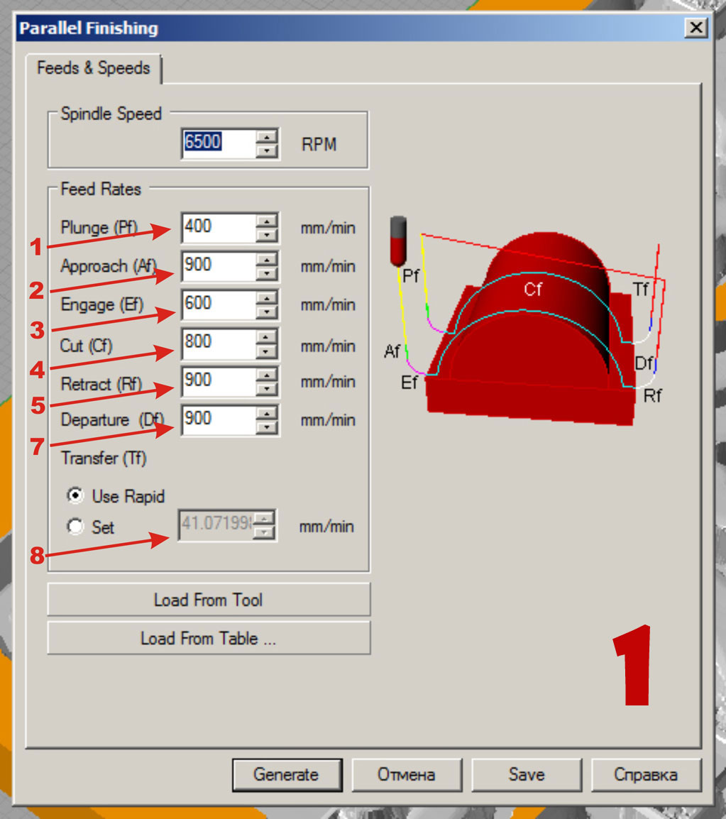Decrease Cut feed rate using down arrow
The height and width of the screenshot is (819, 726).
click(x=267, y=351)
